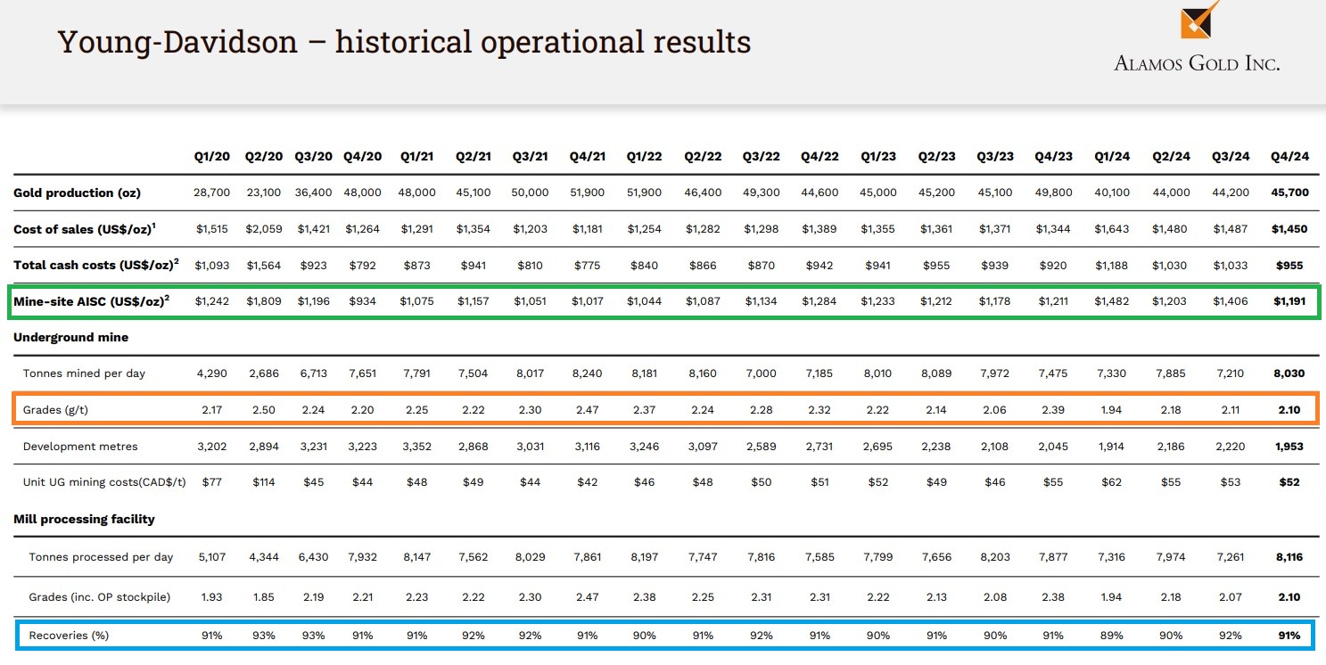1326x665 pixels.
Task: Click the 36,400 gold production value
Action: 315,193
